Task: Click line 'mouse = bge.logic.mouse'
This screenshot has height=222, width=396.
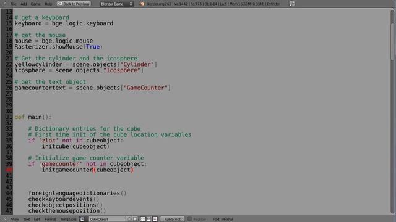Action: (x=54, y=41)
